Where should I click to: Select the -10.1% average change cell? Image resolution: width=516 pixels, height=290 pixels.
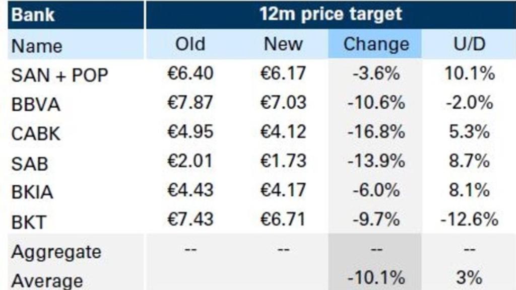(x=376, y=278)
